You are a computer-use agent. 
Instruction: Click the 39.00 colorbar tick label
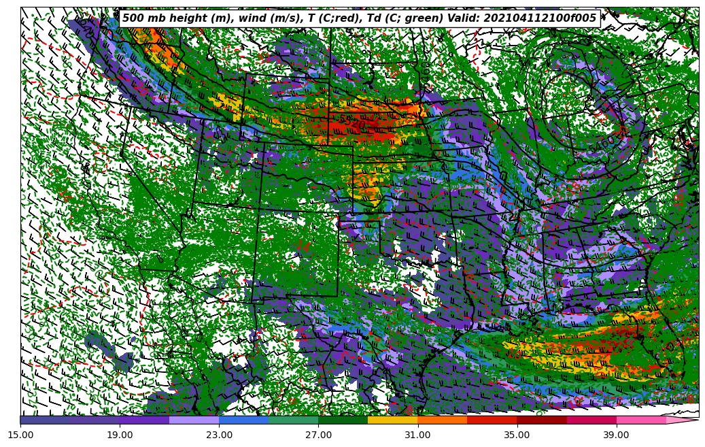(x=616, y=434)
